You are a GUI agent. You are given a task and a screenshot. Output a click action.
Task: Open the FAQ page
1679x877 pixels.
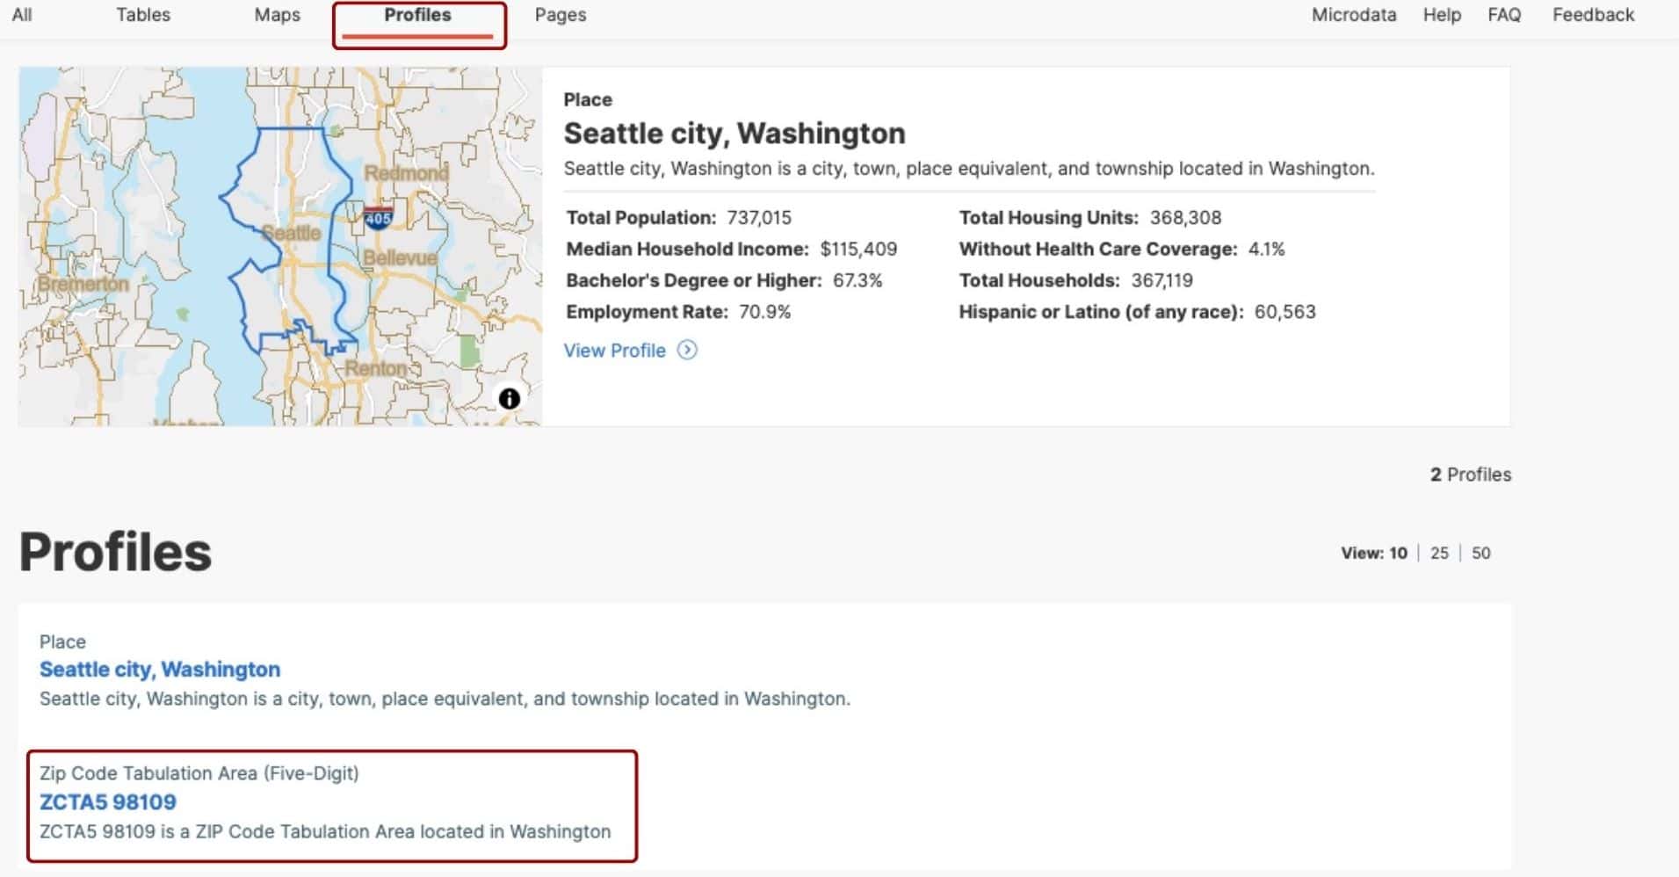point(1504,15)
